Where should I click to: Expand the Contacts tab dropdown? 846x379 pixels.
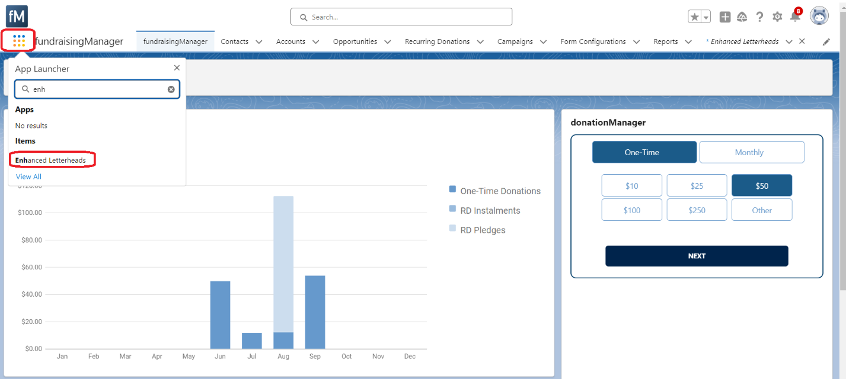[x=259, y=41]
